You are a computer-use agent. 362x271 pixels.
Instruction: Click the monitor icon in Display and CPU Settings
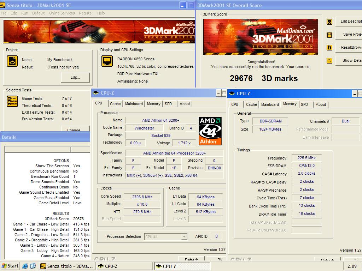(107, 61)
